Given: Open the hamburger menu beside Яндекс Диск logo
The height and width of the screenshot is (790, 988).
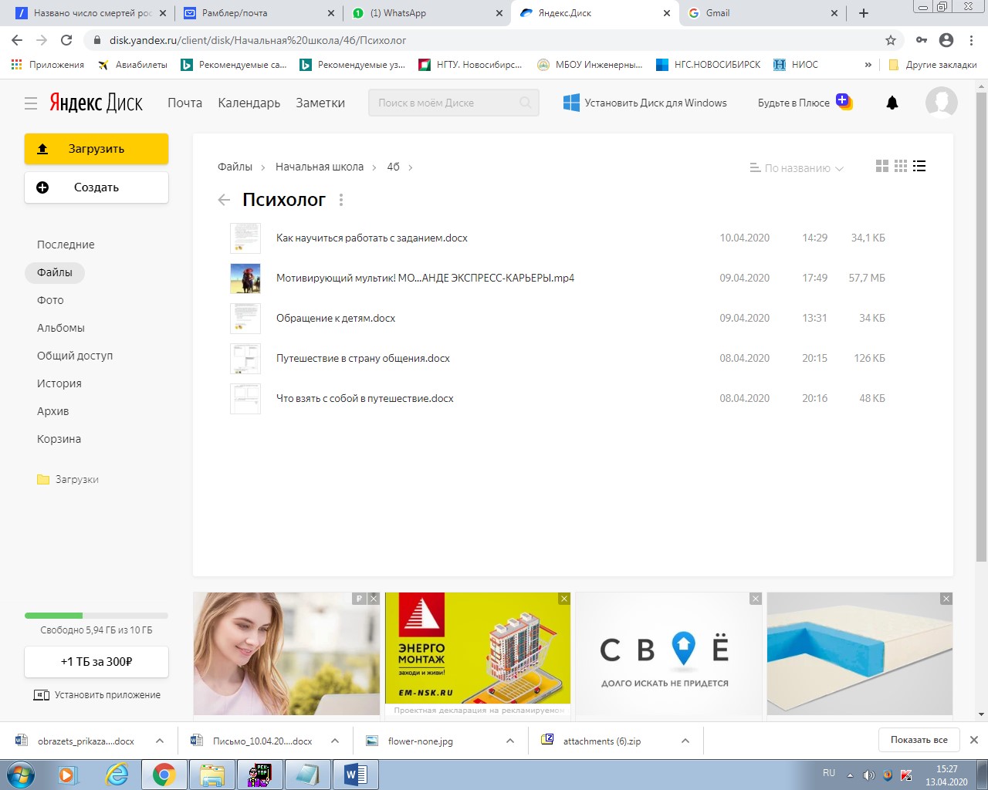Looking at the screenshot, I should coord(31,103).
